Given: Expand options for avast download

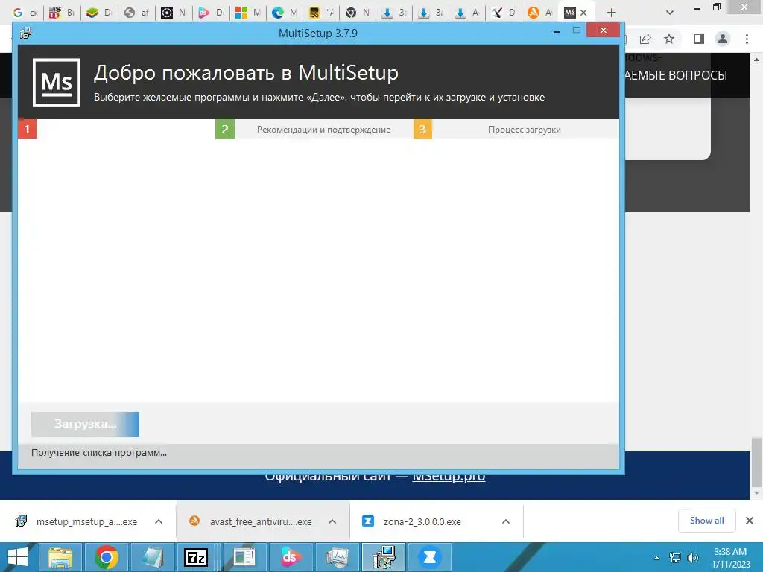Looking at the screenshot, I should 332,521.
